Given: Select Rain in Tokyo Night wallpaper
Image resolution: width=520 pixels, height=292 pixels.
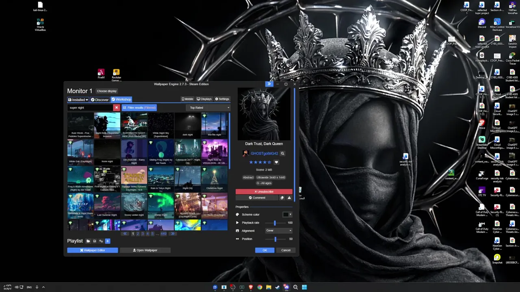Looking at the screenshot, I should click(x=161, y=179).
